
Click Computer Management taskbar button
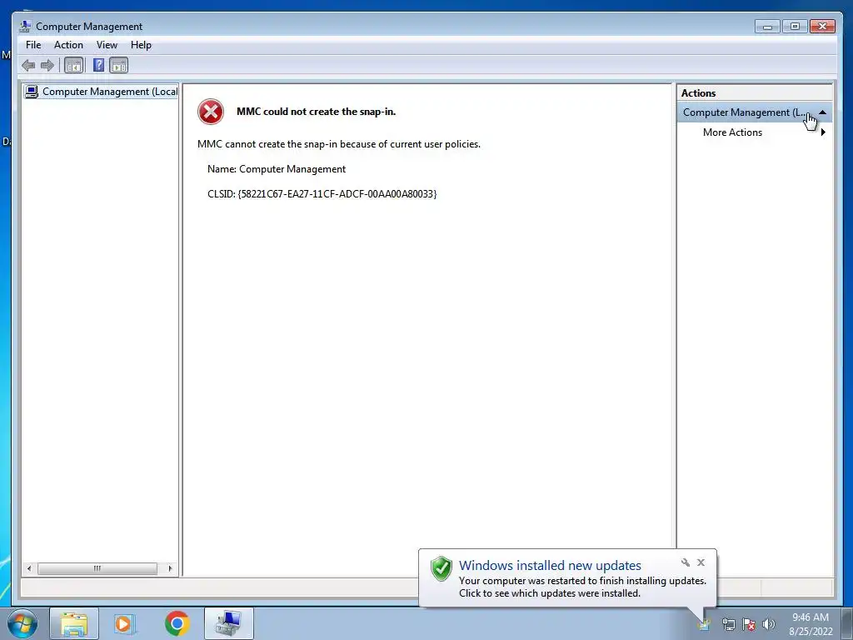[229, 623]
